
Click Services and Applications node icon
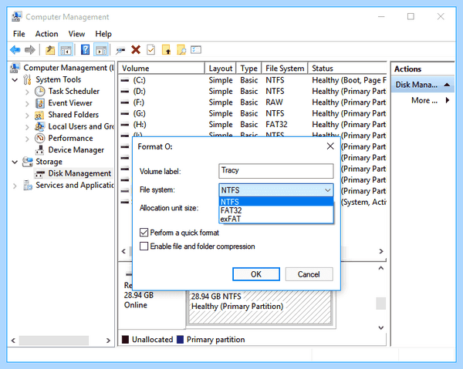tap(28, 186)
